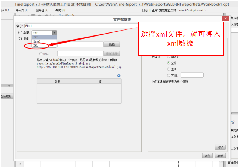
Task: Collapse the left panel arrow handle
Action: click(x=9, y=86)
